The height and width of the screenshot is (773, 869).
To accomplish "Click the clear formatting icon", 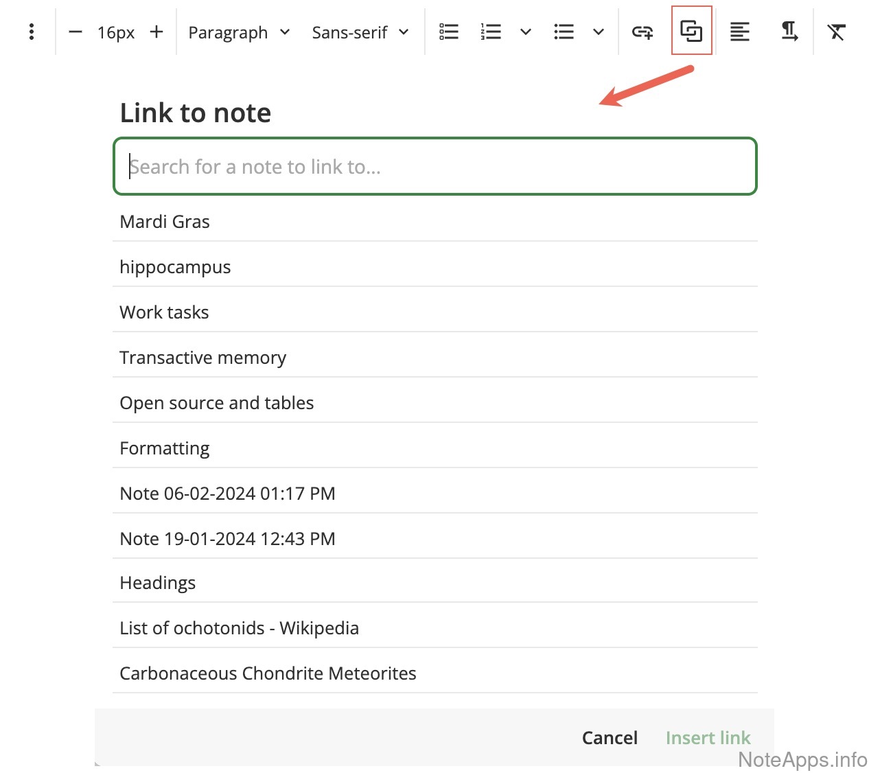I will pos(836,32).
